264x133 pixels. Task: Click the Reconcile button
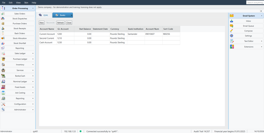click(x=50, y=23)
